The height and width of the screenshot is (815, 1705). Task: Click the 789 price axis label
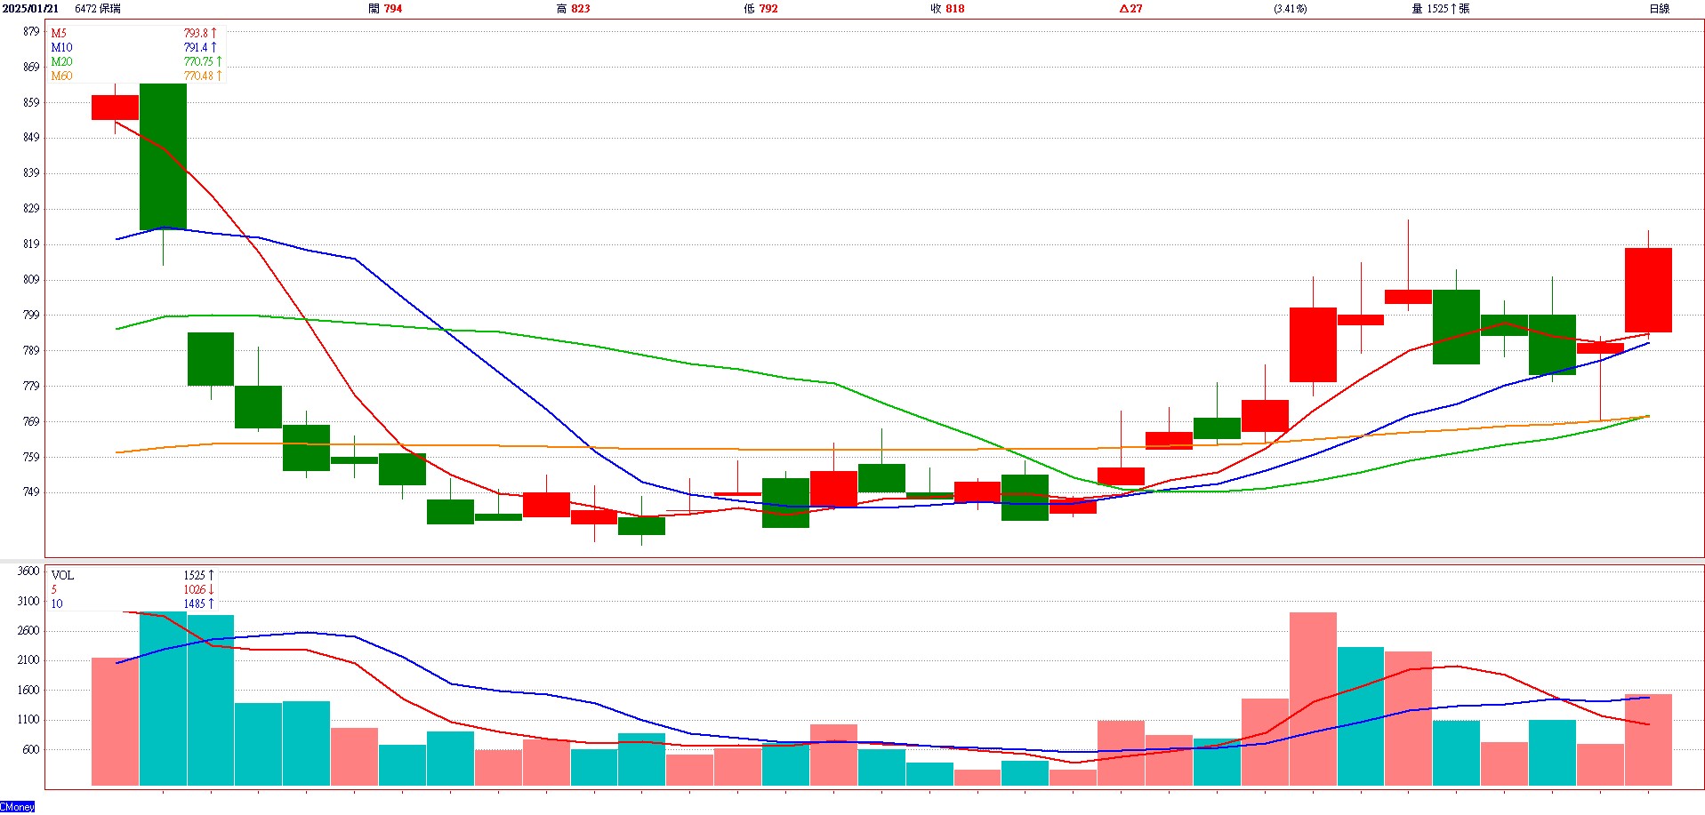click(31, 351)
